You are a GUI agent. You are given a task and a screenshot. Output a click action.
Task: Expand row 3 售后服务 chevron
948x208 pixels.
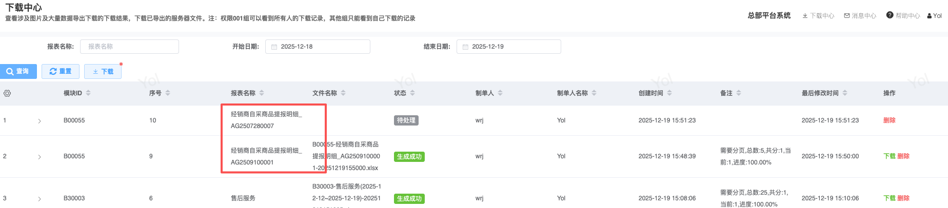point(39,199)
